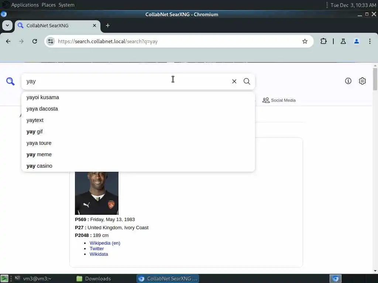Click birth date 'Friday, May 13, 1983'
The image size is (378, 283).
(112, 220)
